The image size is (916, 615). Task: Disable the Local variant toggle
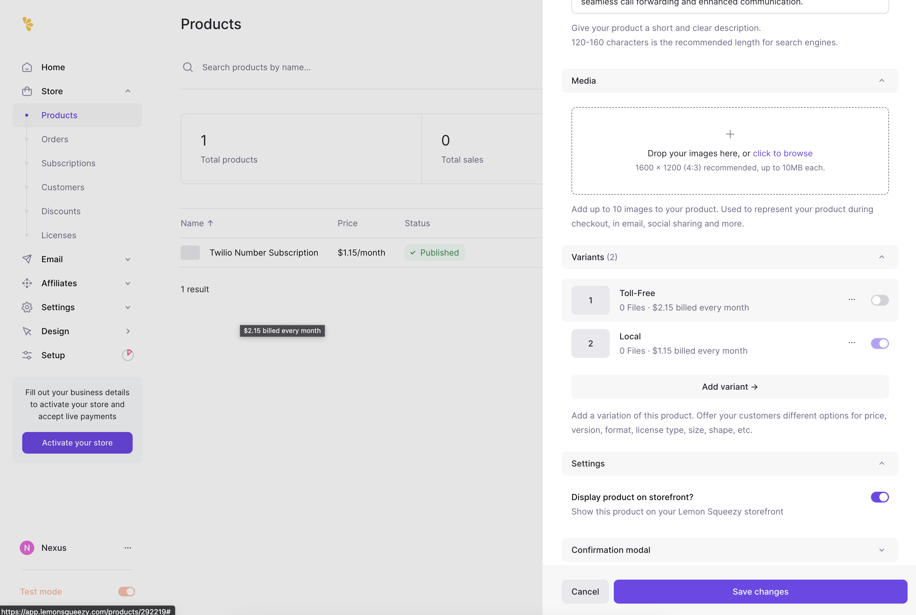click(879, 343)
